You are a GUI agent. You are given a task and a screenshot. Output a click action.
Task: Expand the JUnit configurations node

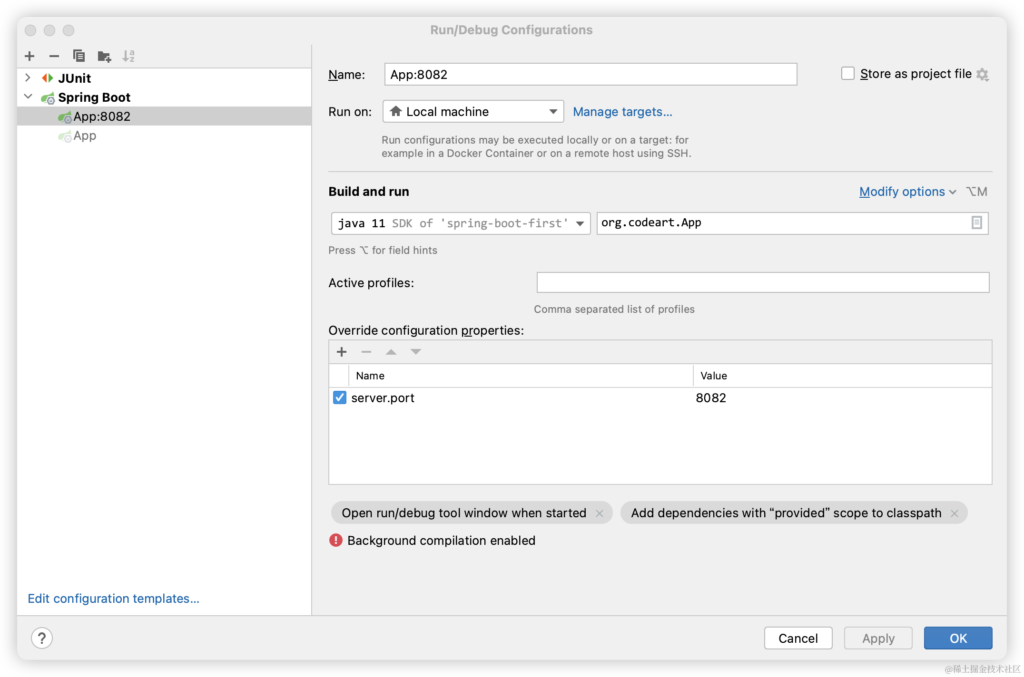28,77
